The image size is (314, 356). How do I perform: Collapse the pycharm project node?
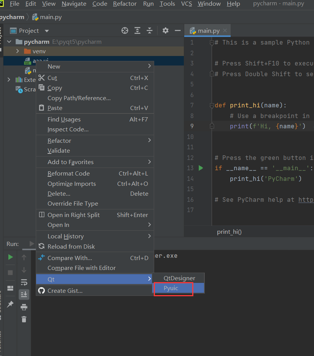point(9,42)
